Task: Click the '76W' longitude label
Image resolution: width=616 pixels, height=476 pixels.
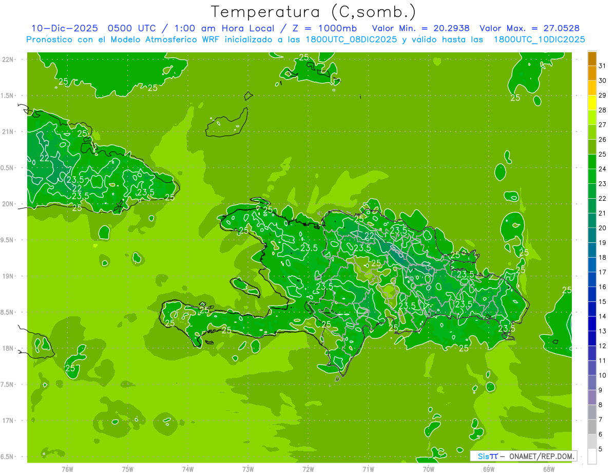Action: pyautogui.click(x=67, y=469)
